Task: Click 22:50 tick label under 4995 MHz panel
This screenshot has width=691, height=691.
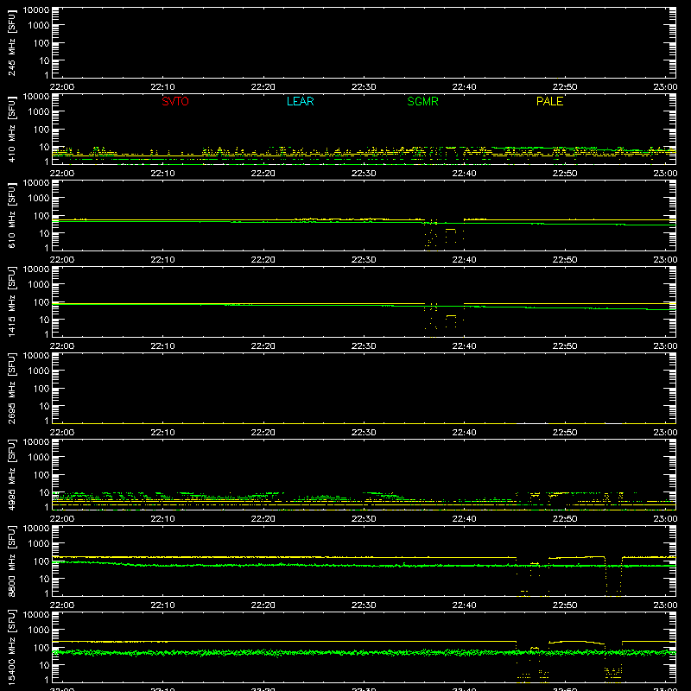Action: tap(565, 519)
